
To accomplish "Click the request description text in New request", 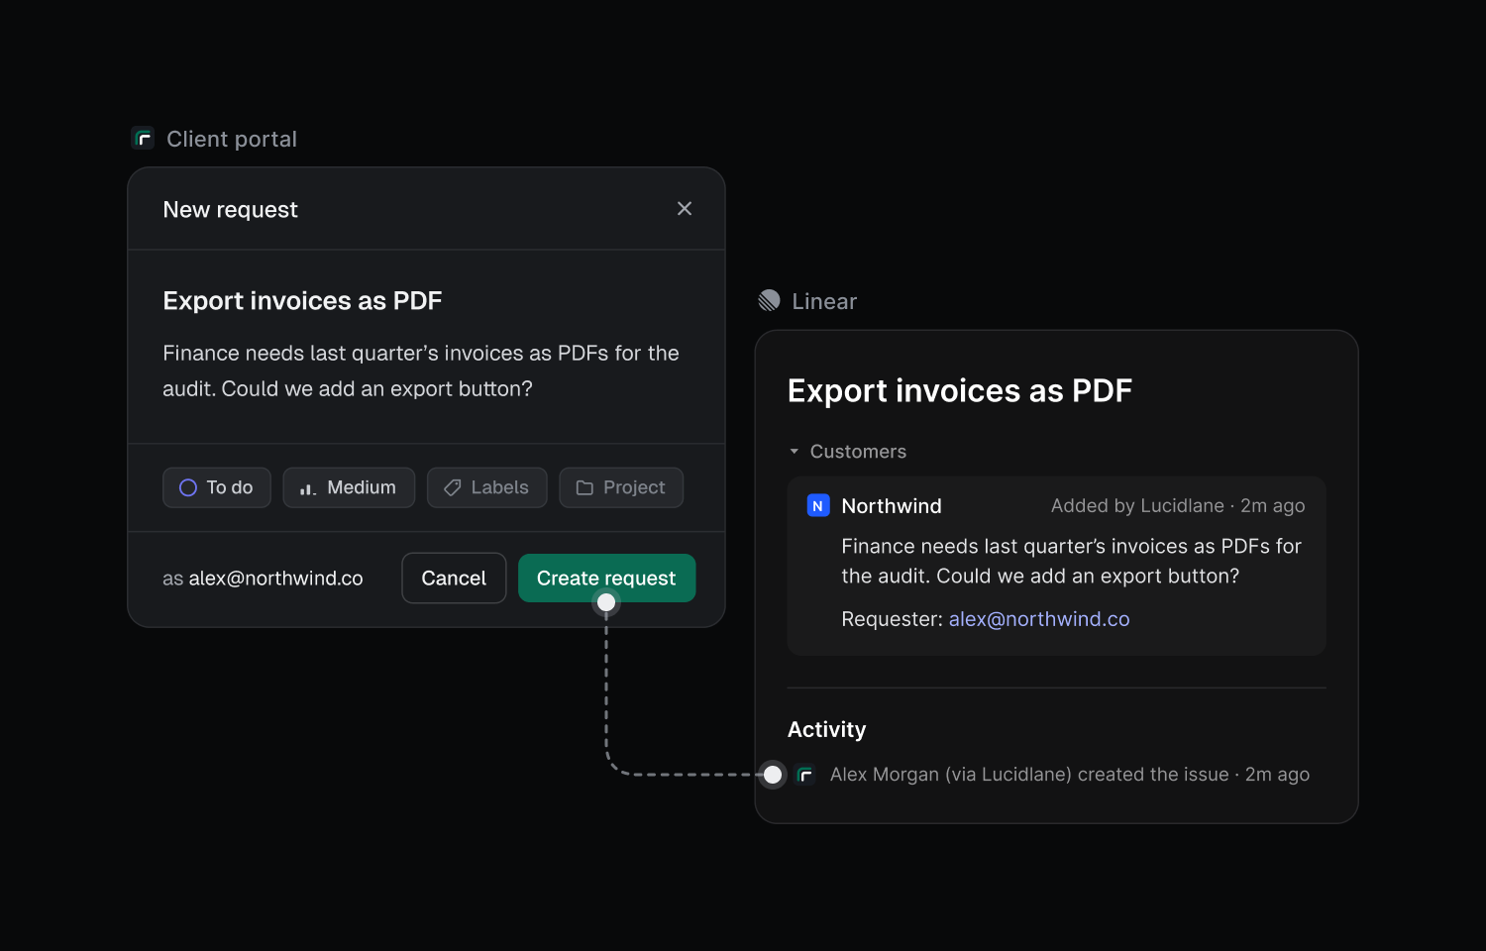I will pyautogui.click(x=421, y=370).
